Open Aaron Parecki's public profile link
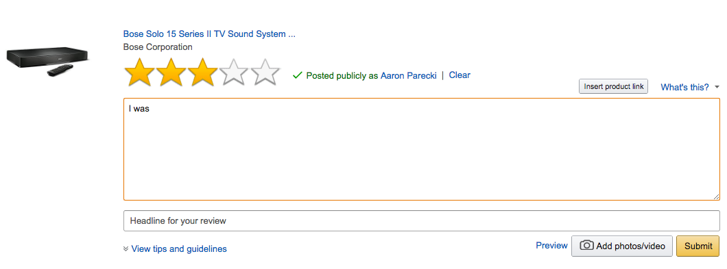727x269 pixels. (x=409, y=75)
